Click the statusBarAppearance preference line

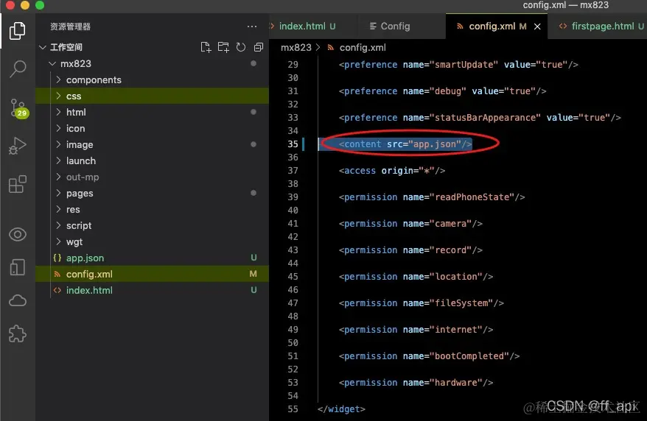(x=480, y=118)
